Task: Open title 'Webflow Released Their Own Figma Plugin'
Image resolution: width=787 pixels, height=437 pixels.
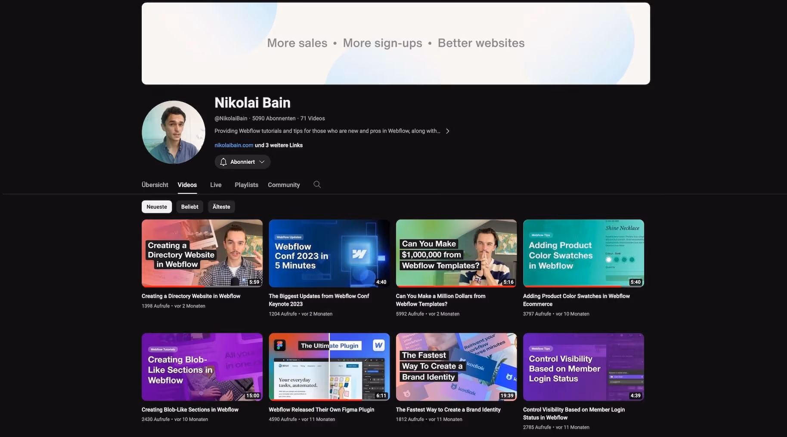Action: (x=321, y=410)
